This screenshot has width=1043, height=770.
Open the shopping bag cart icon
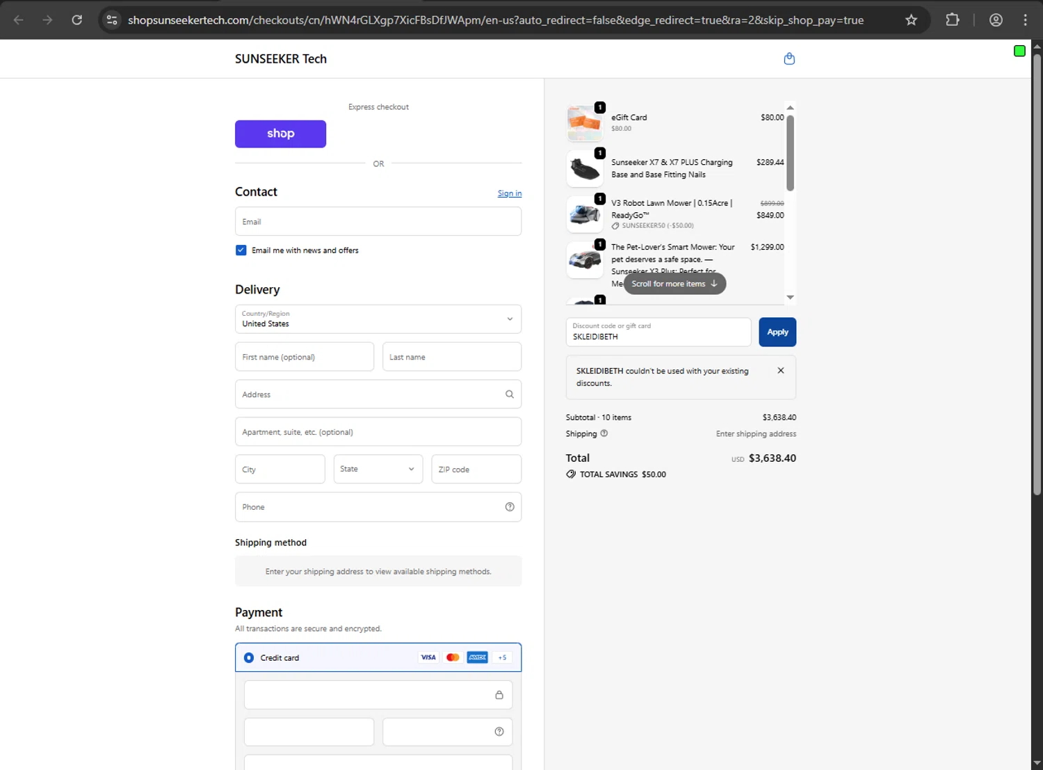tap(789, 59)
